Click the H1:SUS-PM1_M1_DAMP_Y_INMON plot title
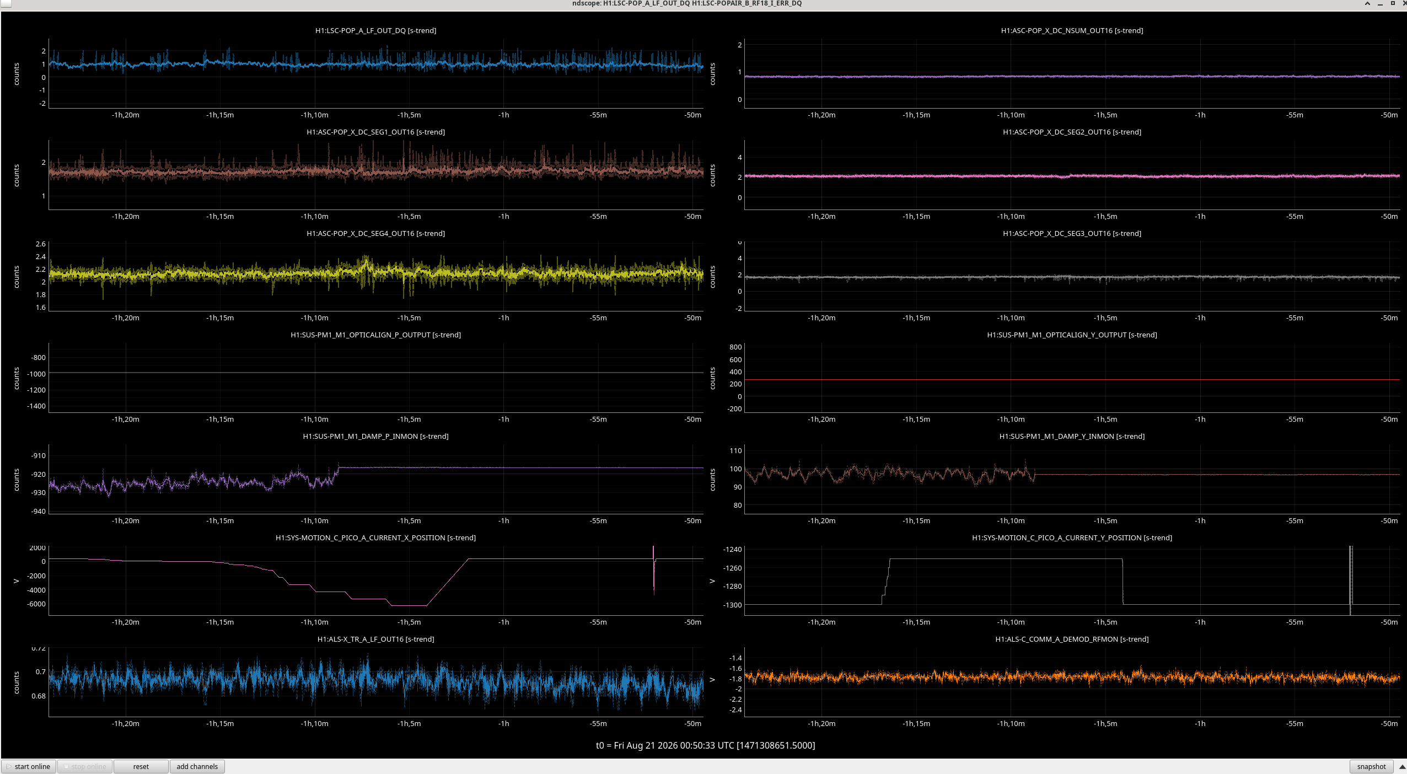Image resolution: width=1407 pixels, height=774 pixels. pos(1072,437)
